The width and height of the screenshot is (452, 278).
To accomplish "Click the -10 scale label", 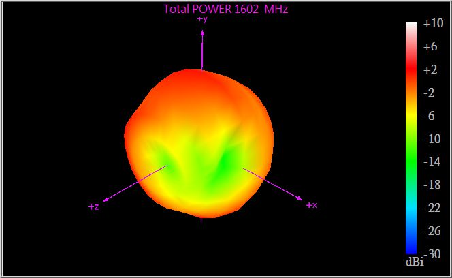I will tap(432, 138).
